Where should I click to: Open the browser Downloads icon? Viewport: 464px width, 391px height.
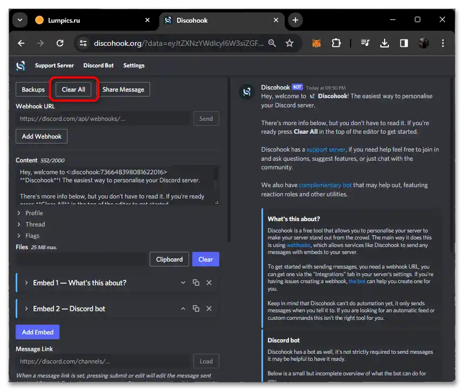pos(385,44)
